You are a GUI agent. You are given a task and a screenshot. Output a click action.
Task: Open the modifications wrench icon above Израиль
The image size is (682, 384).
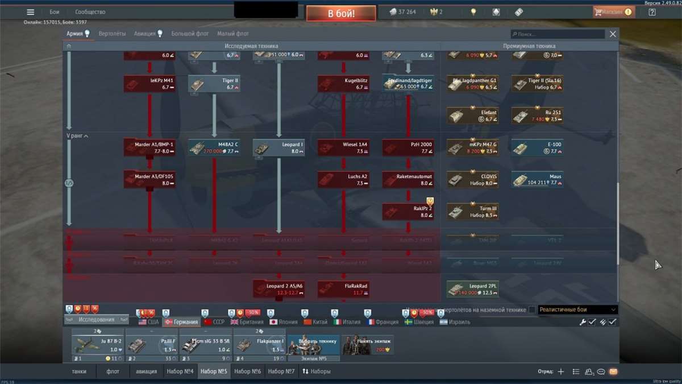(x=583, y=321)
